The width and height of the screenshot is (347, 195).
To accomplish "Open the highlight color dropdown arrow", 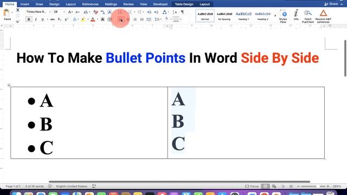I will [x=88, y=19].
